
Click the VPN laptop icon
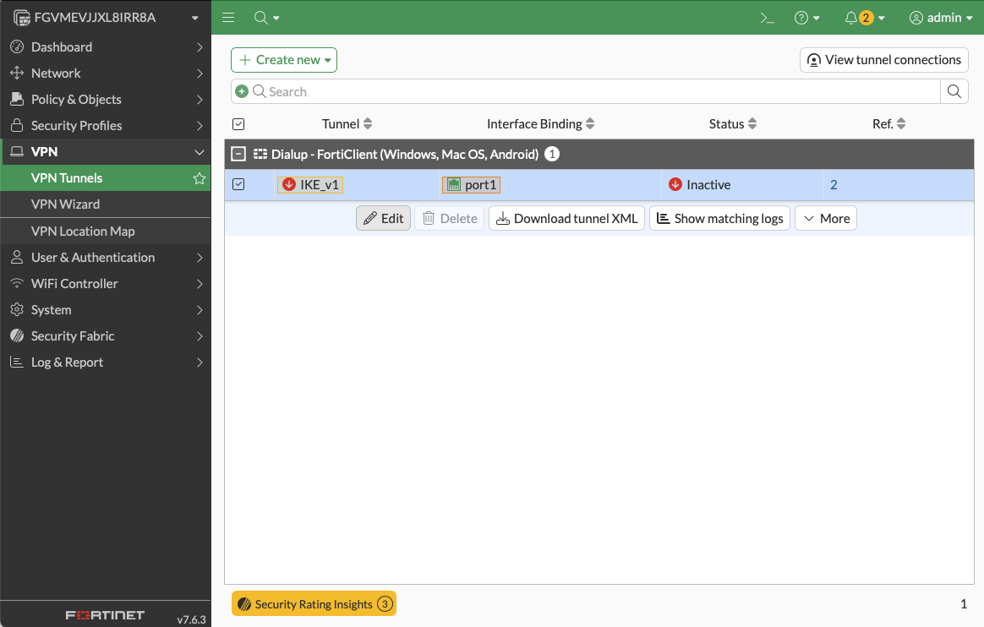(x=17, y=152)
